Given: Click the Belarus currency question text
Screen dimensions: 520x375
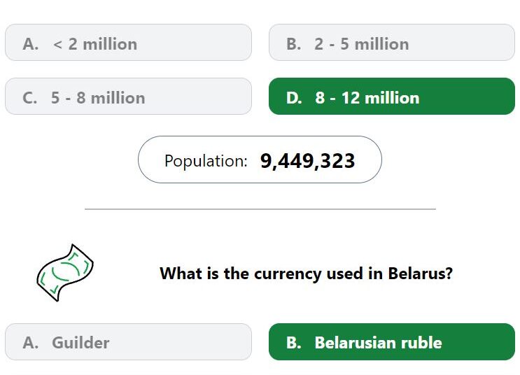Looking at the screenshot, I should [x=306, y=274].
